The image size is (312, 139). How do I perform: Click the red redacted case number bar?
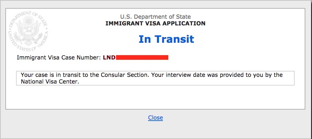[142, 57]
